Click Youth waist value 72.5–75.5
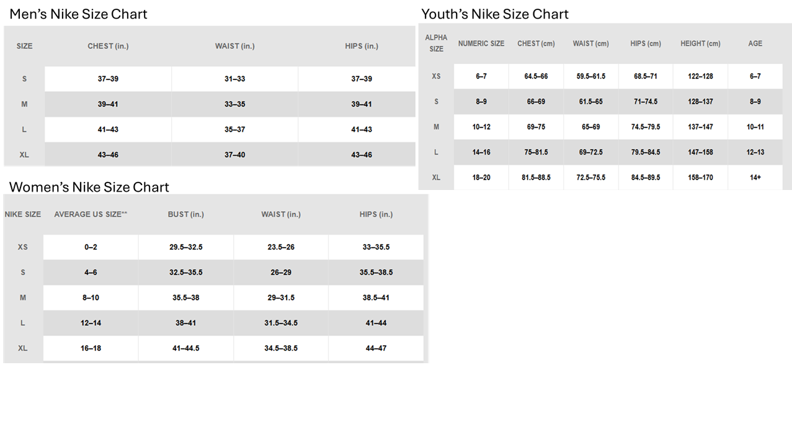This screenshot has height=447, width=792. point(590,178)
